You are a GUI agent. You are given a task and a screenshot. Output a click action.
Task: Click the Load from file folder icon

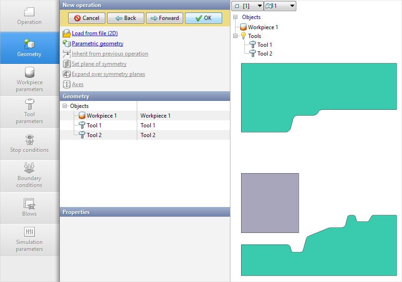click(66, 33)
